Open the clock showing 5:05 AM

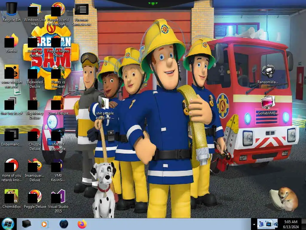click(291, 224)
